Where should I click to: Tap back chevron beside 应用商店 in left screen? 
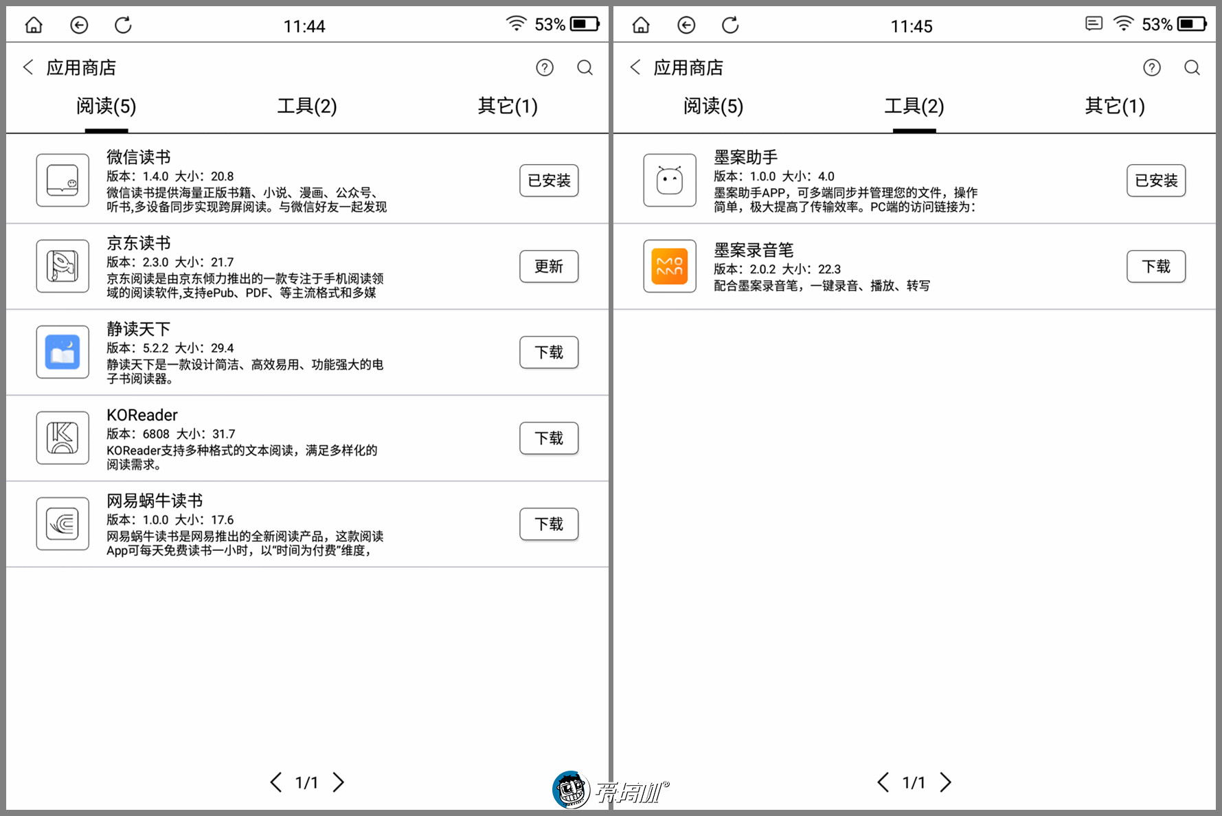pyautogui.click(x=28, y=67)
